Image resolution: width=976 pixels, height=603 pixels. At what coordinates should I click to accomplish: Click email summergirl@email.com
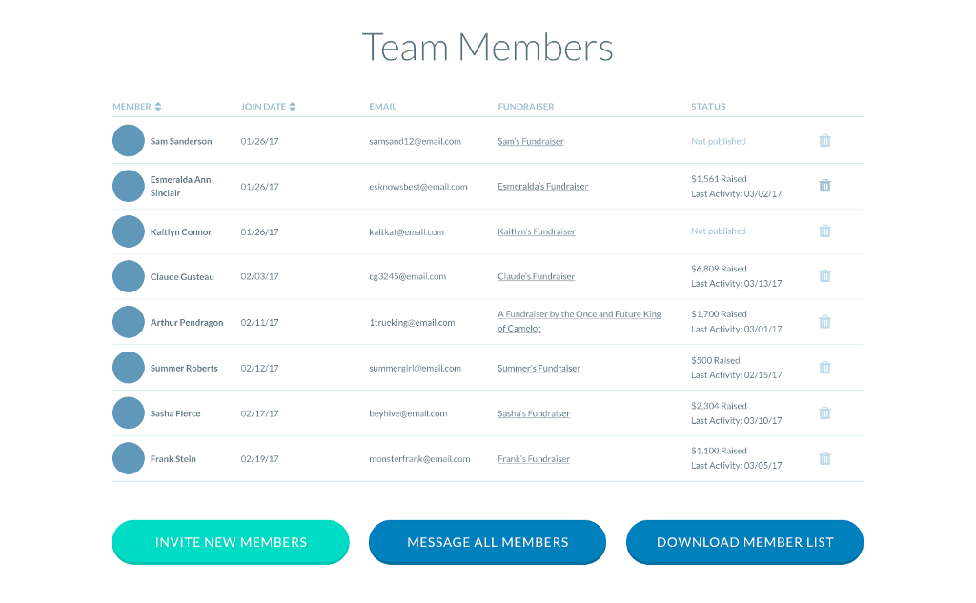(x=416, y=368)
